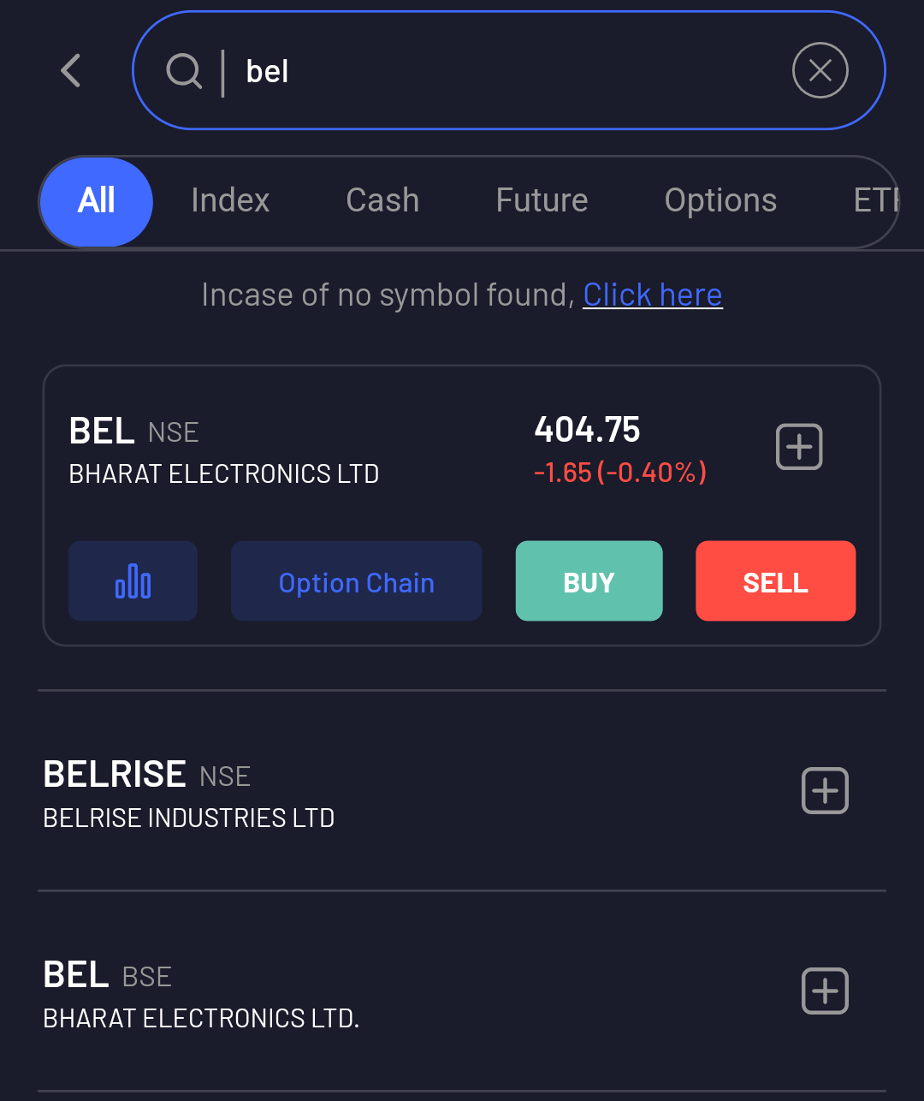
Task: Open the Future filter tab
Action: point(542,201)
